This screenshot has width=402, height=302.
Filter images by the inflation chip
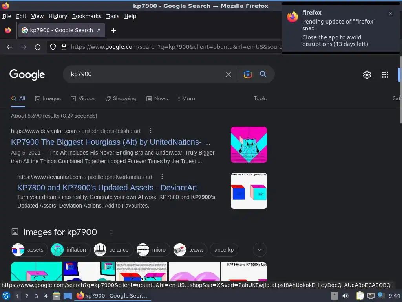point(71,250)
